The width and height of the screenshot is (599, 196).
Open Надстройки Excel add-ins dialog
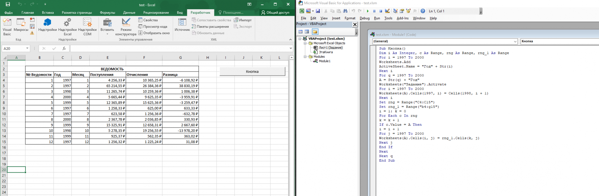tap(67, 26)
